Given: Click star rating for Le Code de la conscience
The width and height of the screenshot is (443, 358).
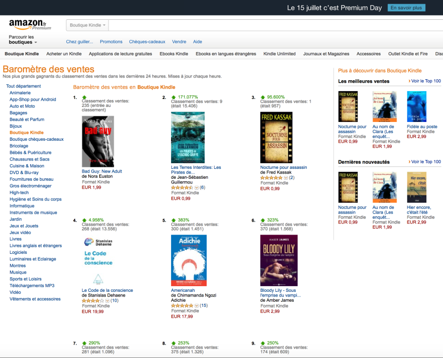Looking at the screenshot, I should tap(93, 301).
